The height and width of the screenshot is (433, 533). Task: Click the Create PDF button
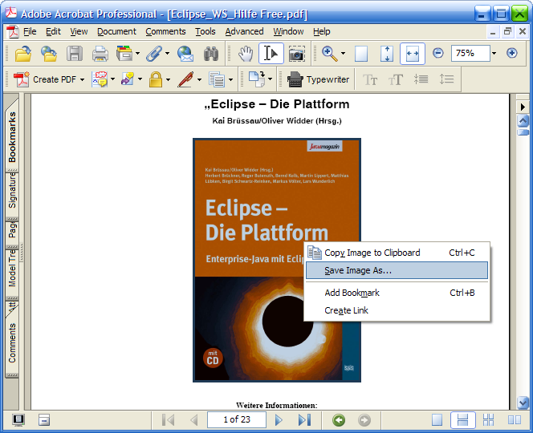click(x=44, y=79)
